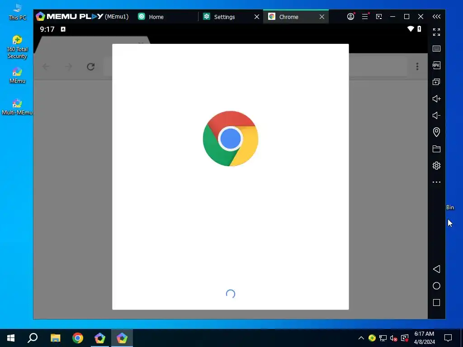
Task: Install an APK via sidebar icon
Action: click(436, 65)
